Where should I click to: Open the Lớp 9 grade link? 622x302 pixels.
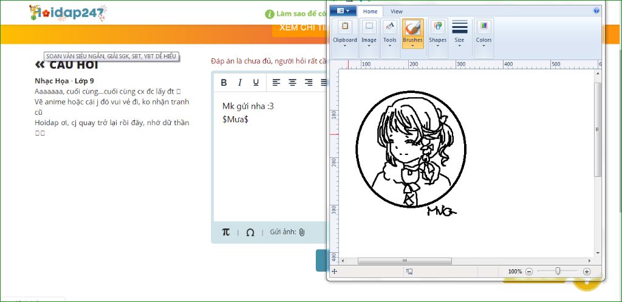[x=84, y=81]
